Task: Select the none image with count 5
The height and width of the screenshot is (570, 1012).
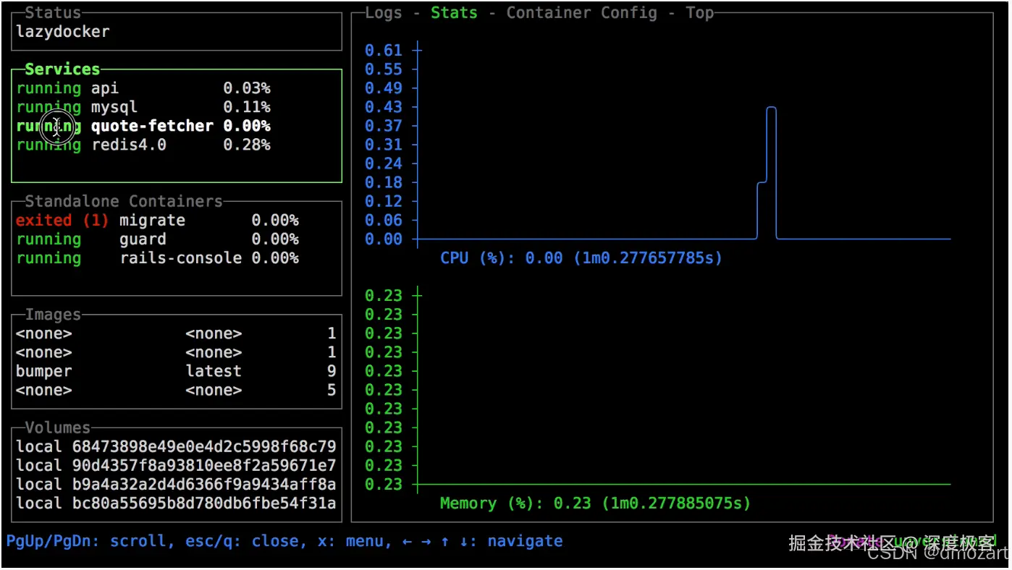Action: click(x=176, y=390)
